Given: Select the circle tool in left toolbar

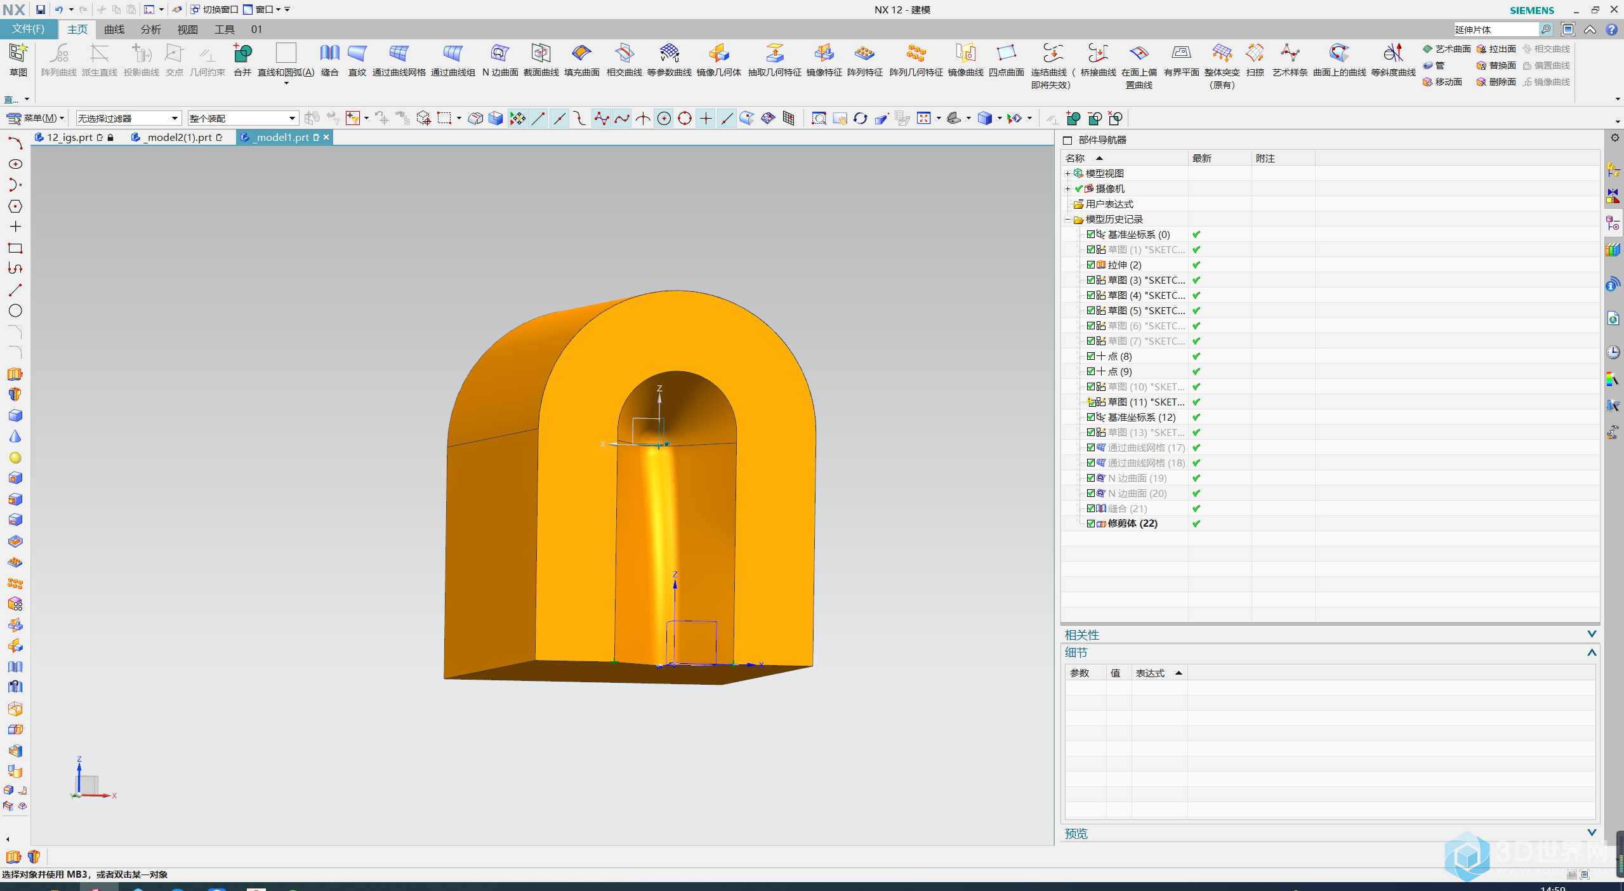Looking at the screenshot, I should click(15, 310).
